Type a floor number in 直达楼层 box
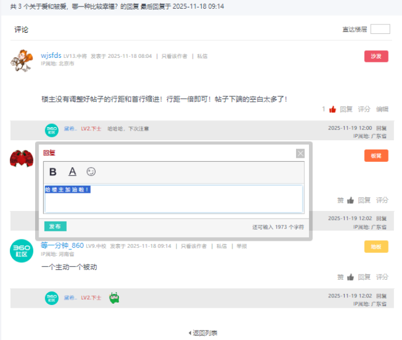This screenshot has height=340, width=402. point(380,29)
